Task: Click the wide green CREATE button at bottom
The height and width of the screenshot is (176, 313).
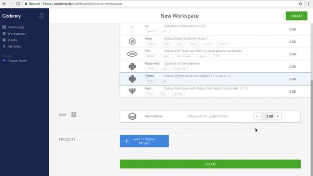Action: 210,164
